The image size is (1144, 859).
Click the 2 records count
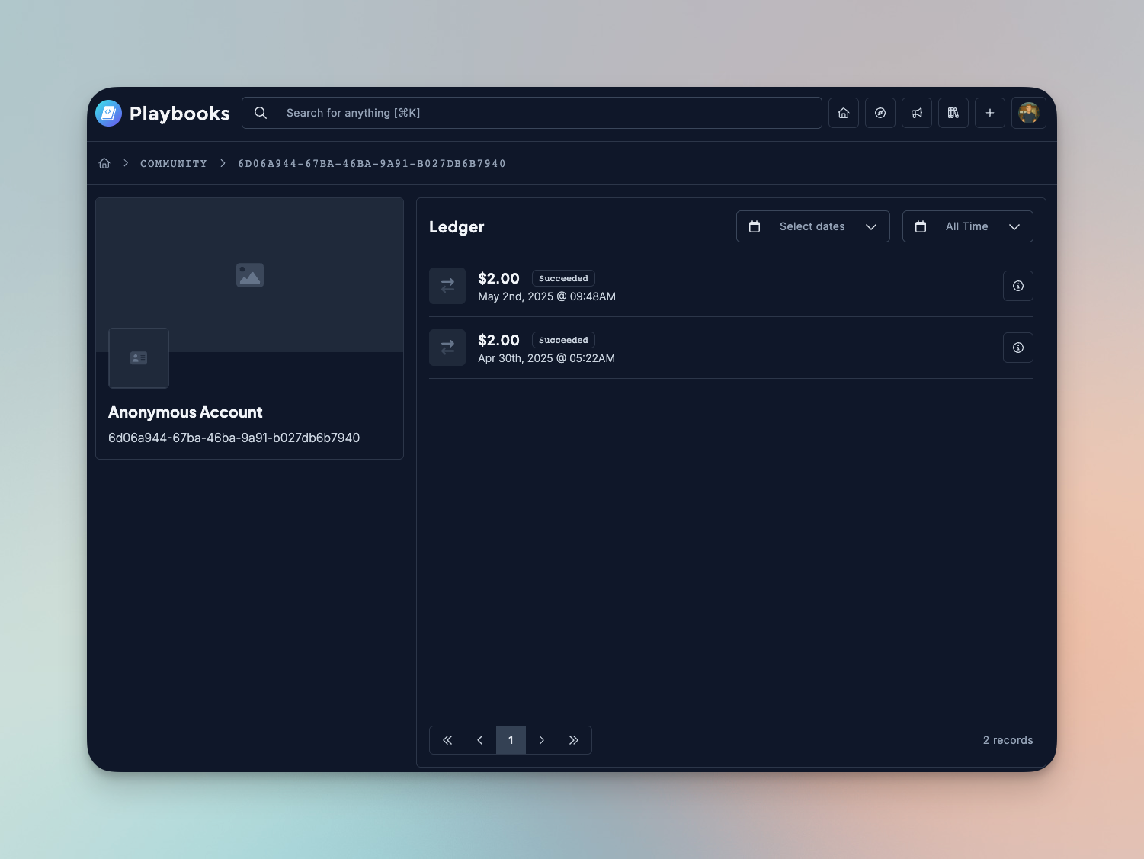tap(1008, 740)
